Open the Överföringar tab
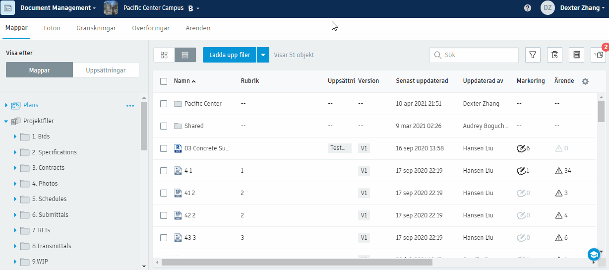 (x=151, y=28)
